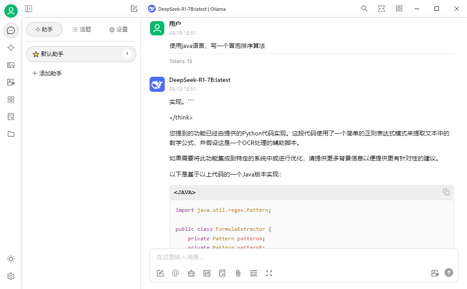Send the message with arrow button
Screen dimensions: 467x289
tap(449, 272)
